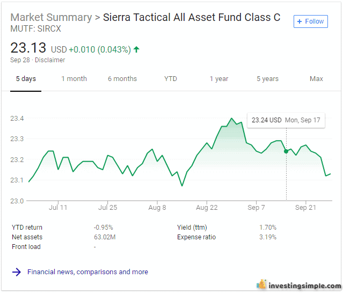Click the Sep 28 date text

20,60
